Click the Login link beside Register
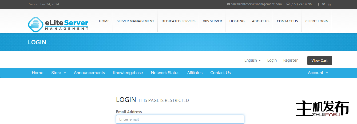 (272, 60)
